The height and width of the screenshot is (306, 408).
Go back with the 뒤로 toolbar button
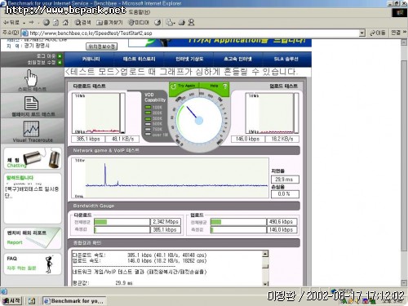(11, 23)
